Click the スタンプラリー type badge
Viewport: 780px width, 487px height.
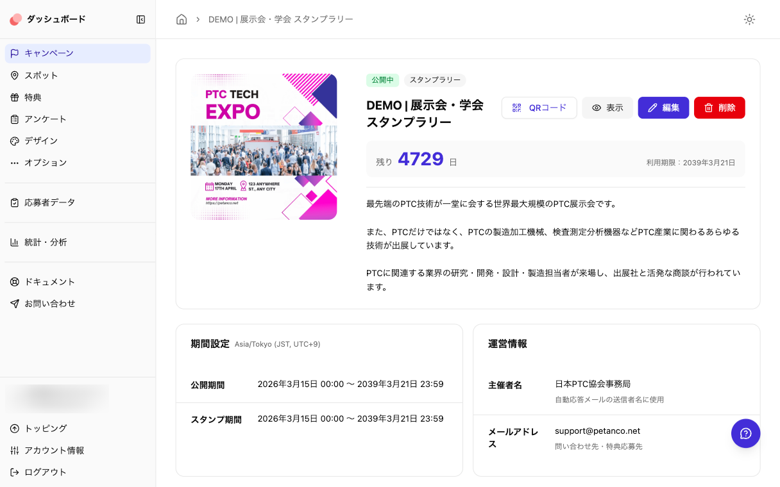pyautogui.click(x=435, y=80)
